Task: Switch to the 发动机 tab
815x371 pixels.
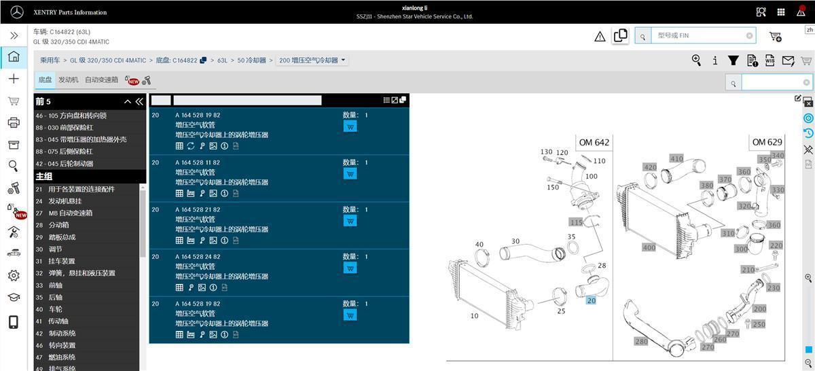Action: 68,80
